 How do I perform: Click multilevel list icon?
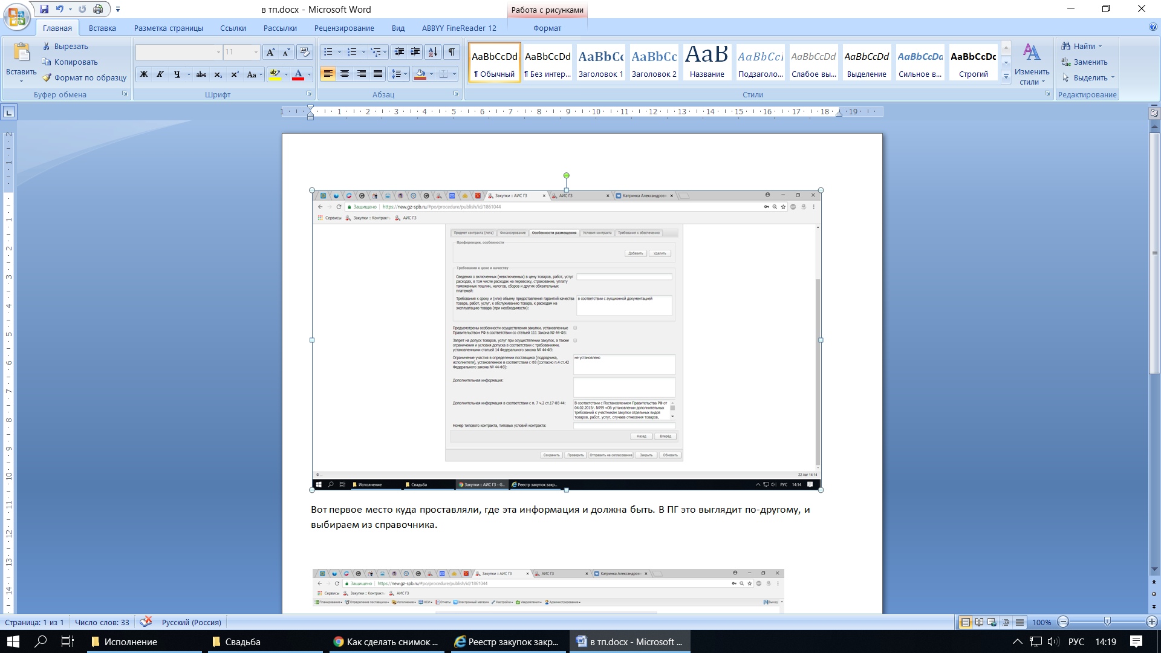coord(376,52)
